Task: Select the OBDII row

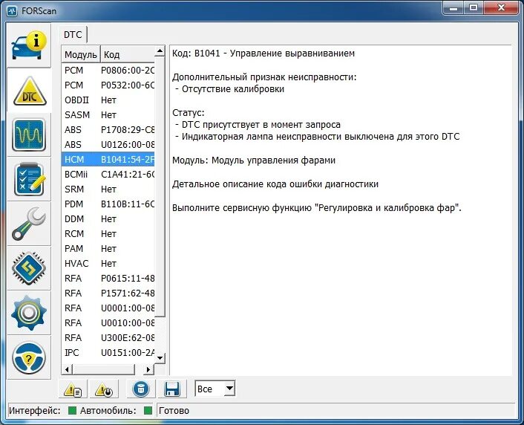Action: pyautogui.click(x=108, y=100)
